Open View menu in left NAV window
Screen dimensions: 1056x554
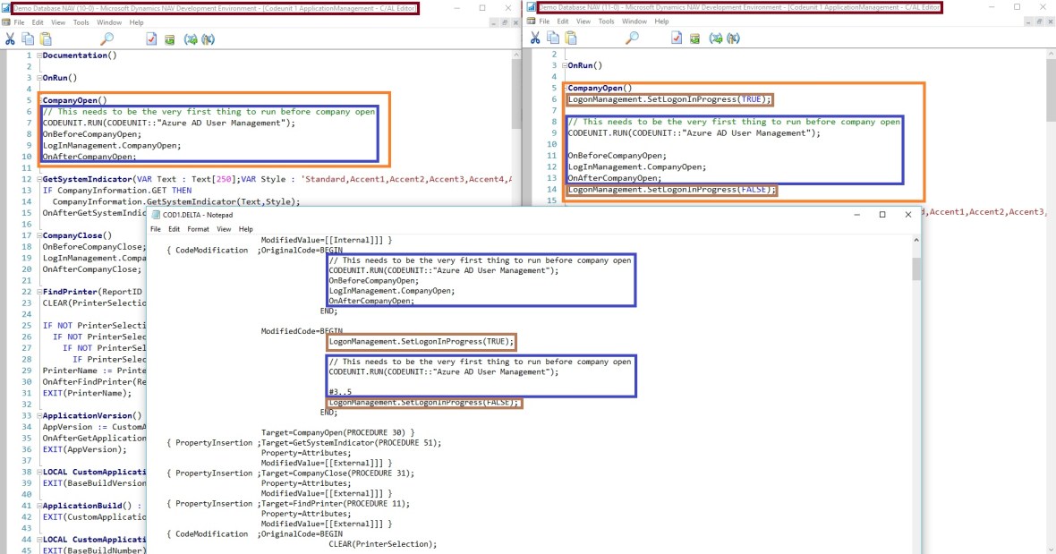point(58,21)
